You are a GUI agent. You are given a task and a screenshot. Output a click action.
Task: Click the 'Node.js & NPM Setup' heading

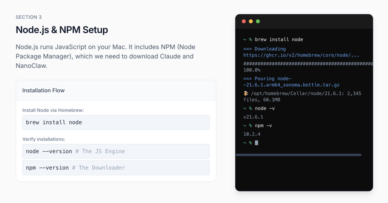62,30
